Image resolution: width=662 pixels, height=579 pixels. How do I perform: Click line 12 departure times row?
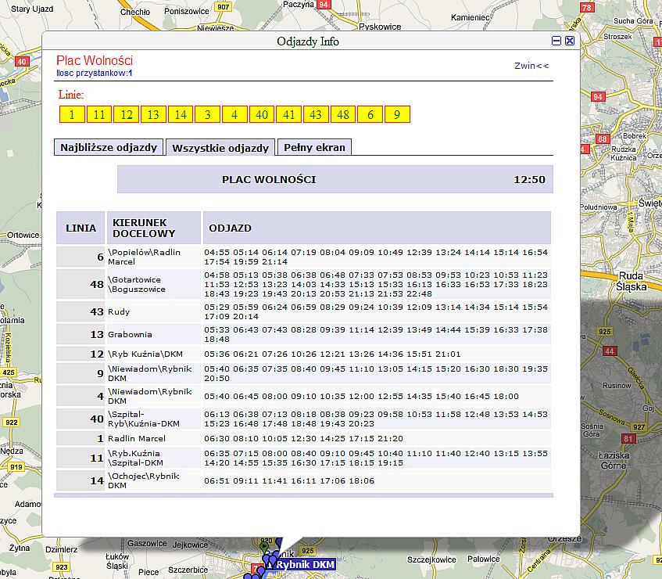[332, 354]
